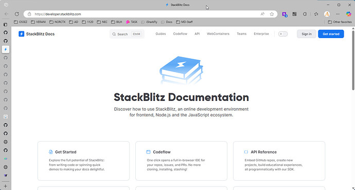Open the Guides navigation item

pyautogui.click(x=161, y=34)
